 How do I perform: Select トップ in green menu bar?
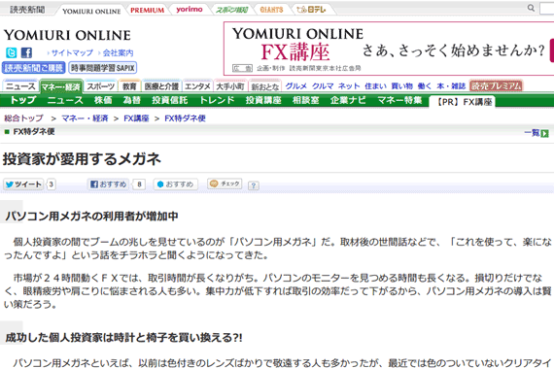pos(23,100)
